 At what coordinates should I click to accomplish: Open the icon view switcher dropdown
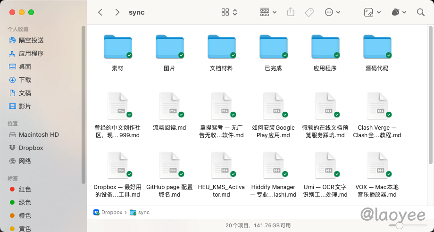coord(229,12)
